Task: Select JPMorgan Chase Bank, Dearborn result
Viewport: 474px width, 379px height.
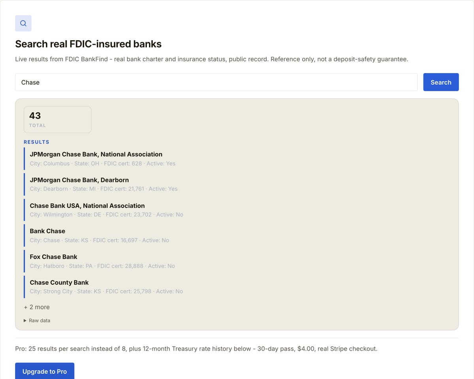Action: click(79, 180)
